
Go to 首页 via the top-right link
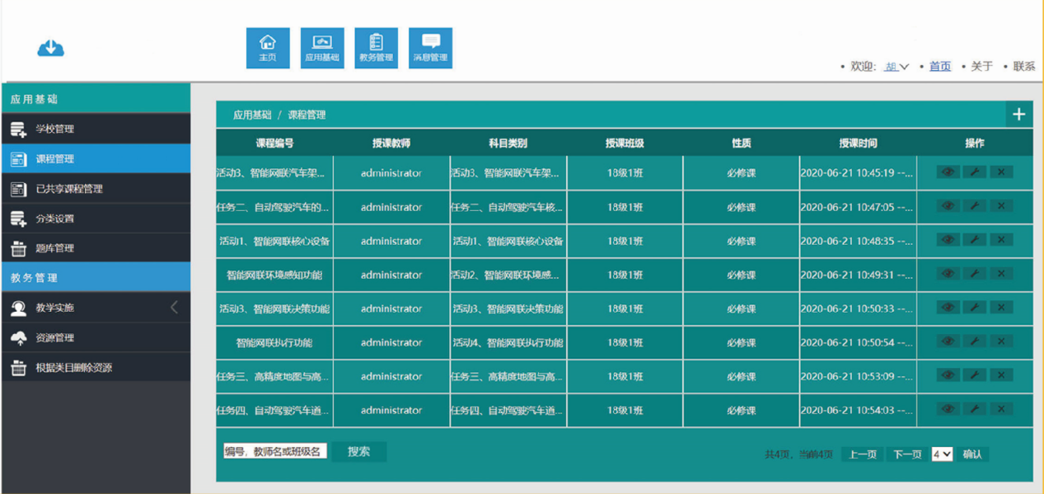click(940, 66)
